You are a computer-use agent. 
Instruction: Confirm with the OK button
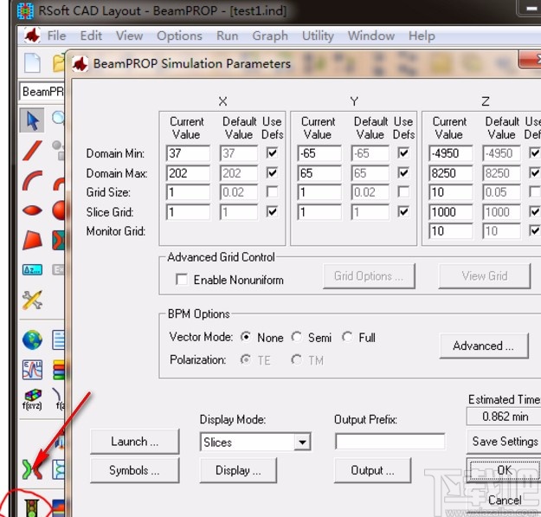(504, 469)
